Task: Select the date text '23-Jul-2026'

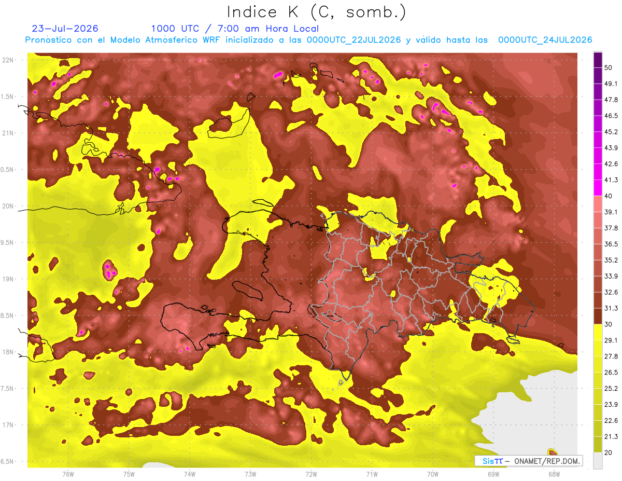Action: point(65,29)
